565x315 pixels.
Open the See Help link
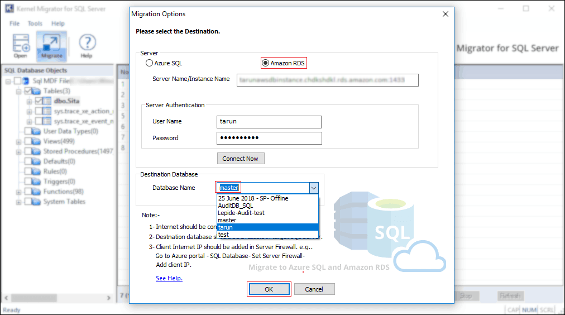[169, 278]
